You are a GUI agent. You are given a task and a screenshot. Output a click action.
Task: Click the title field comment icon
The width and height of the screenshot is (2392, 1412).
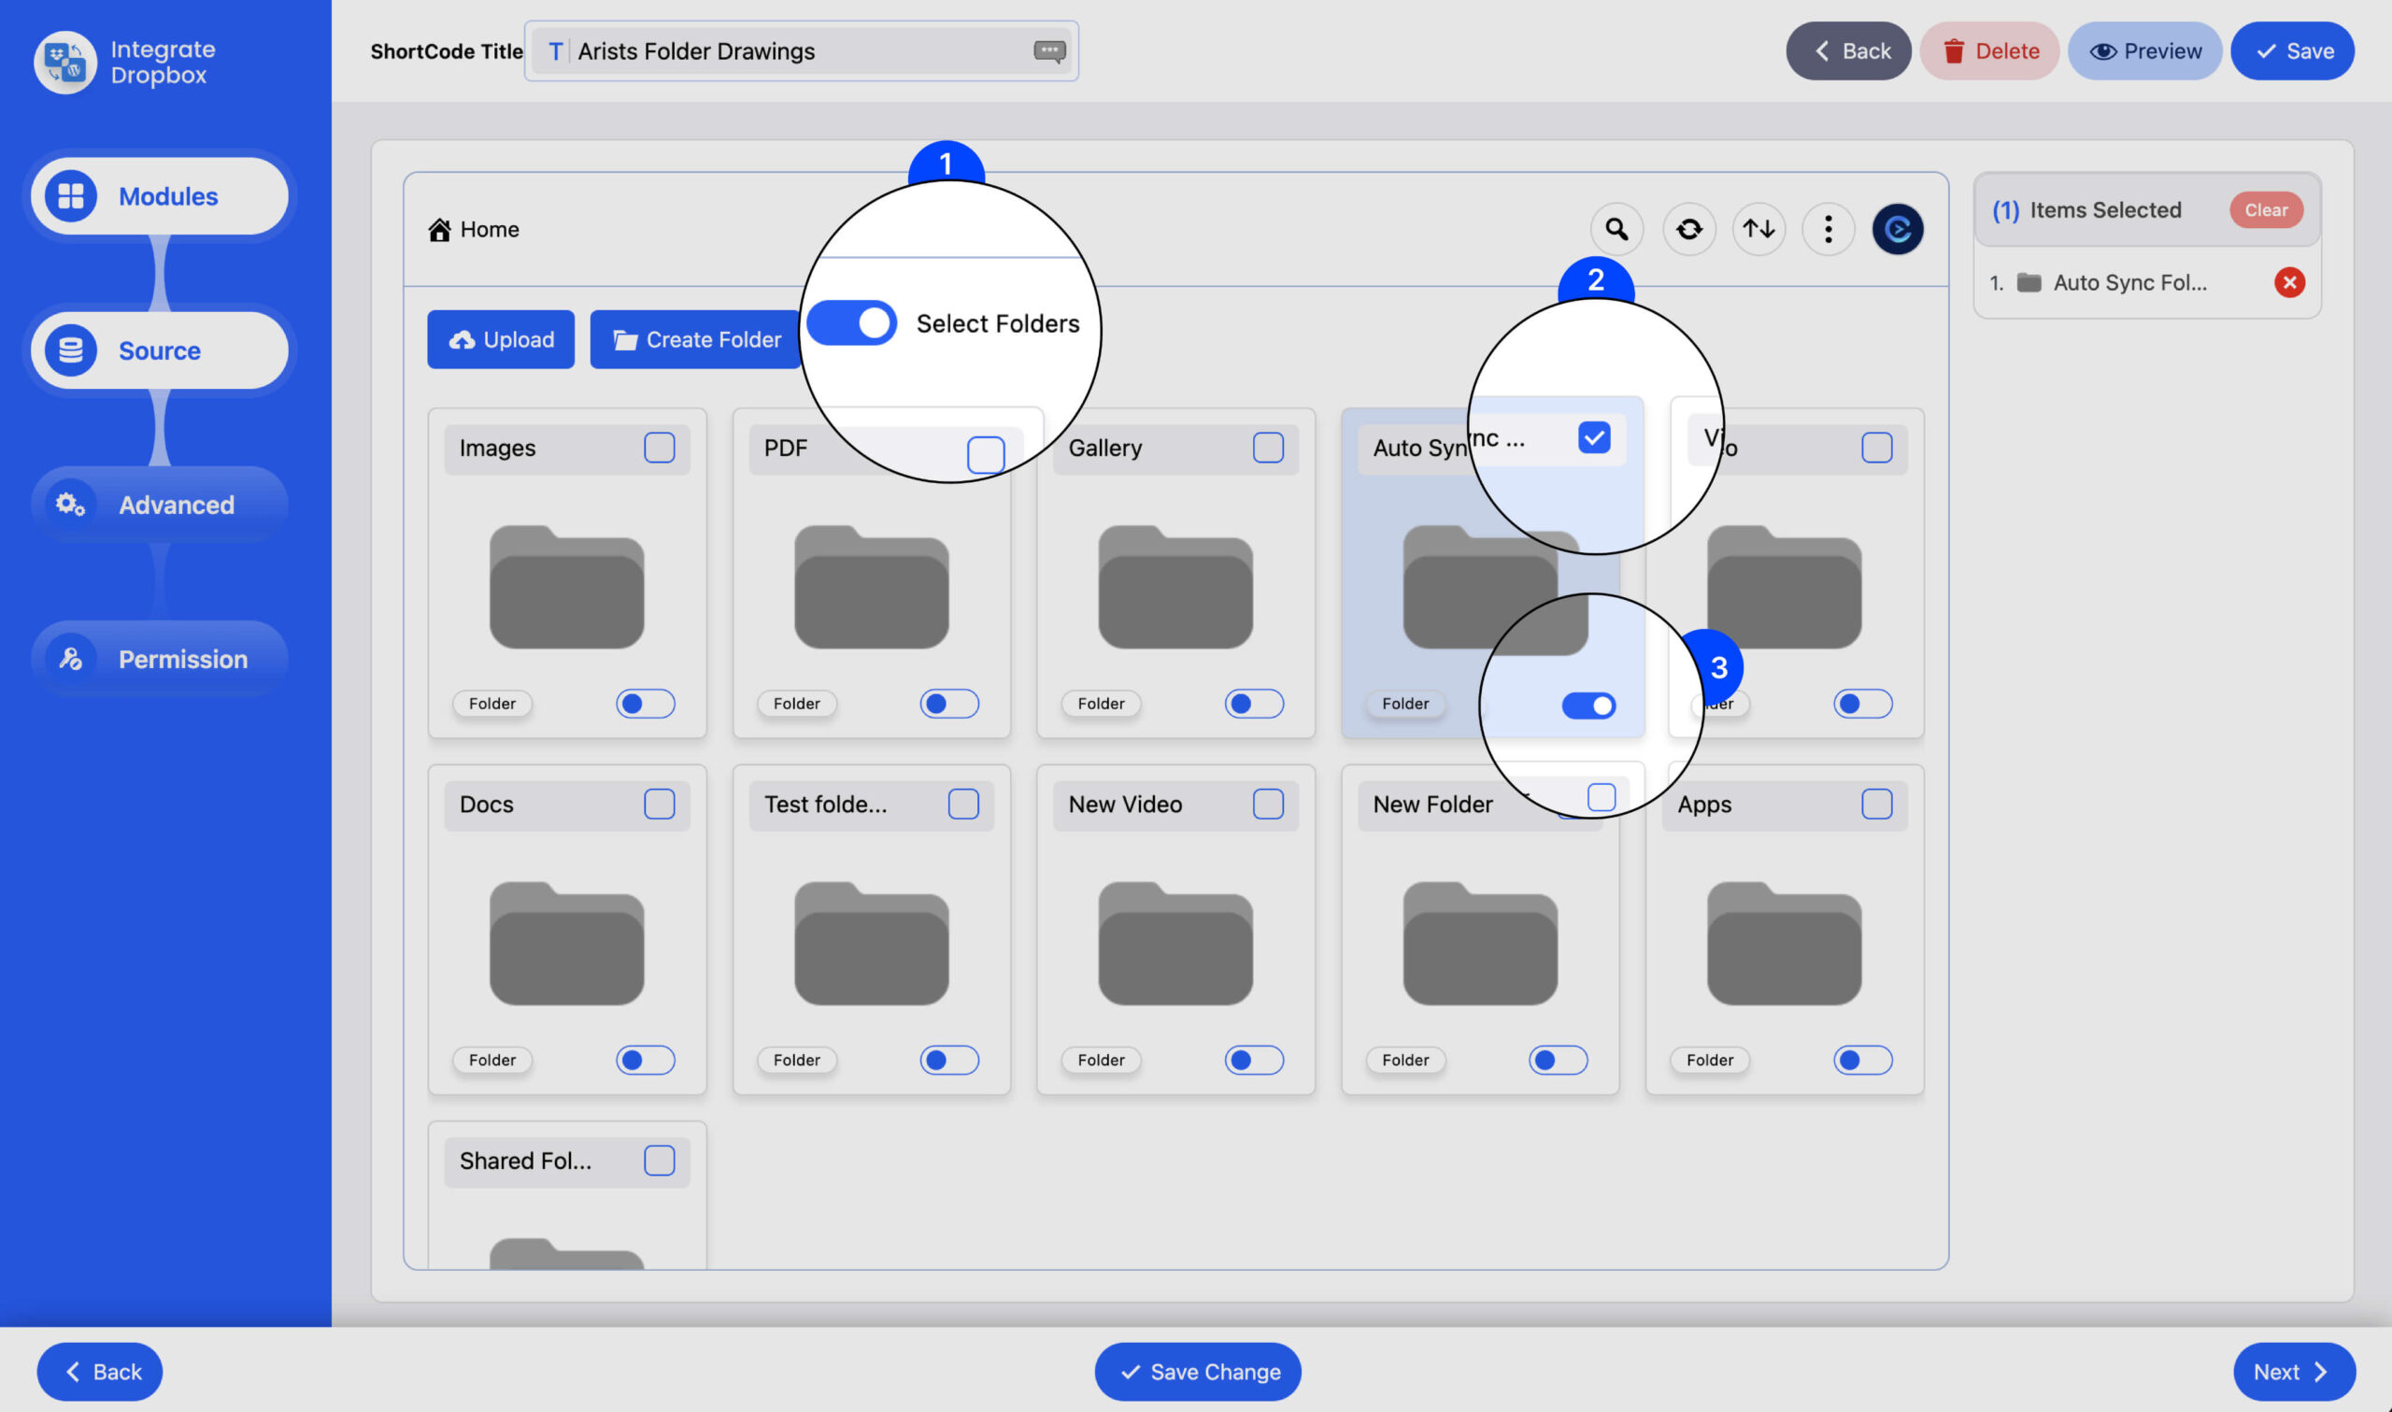point(1049,50)
